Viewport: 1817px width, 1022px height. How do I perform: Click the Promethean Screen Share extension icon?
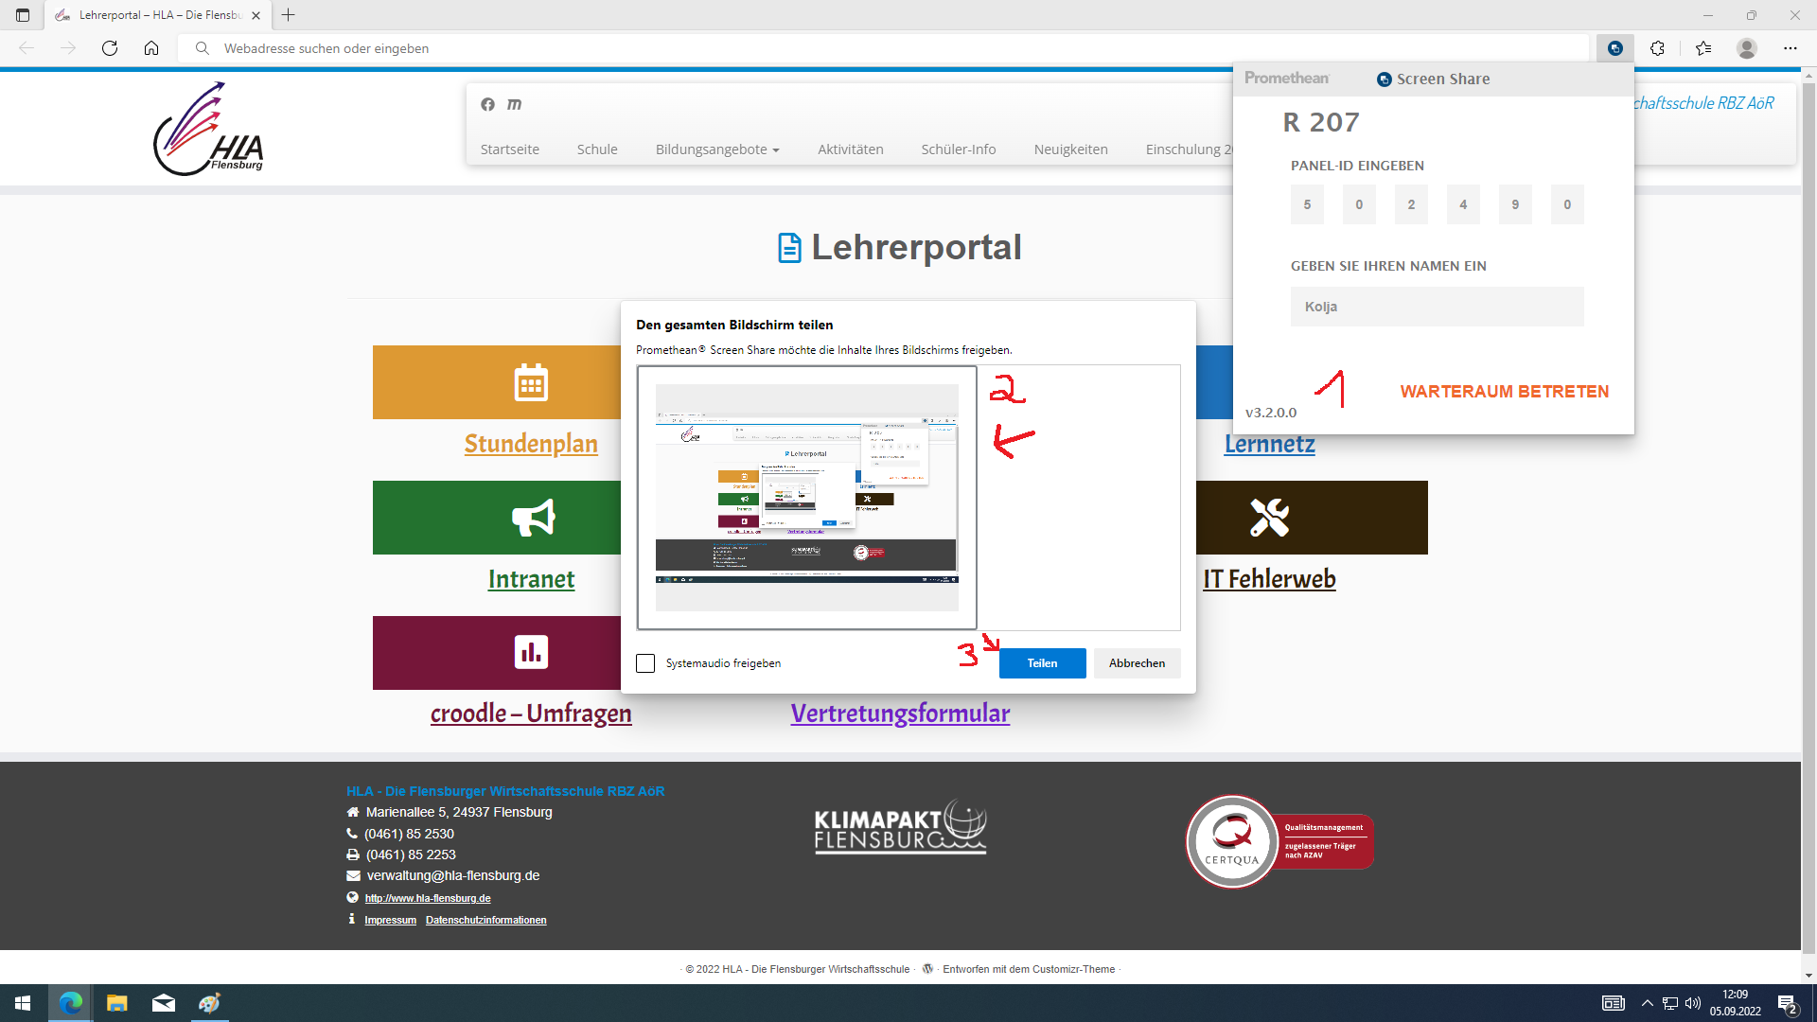click(1615, 48)
